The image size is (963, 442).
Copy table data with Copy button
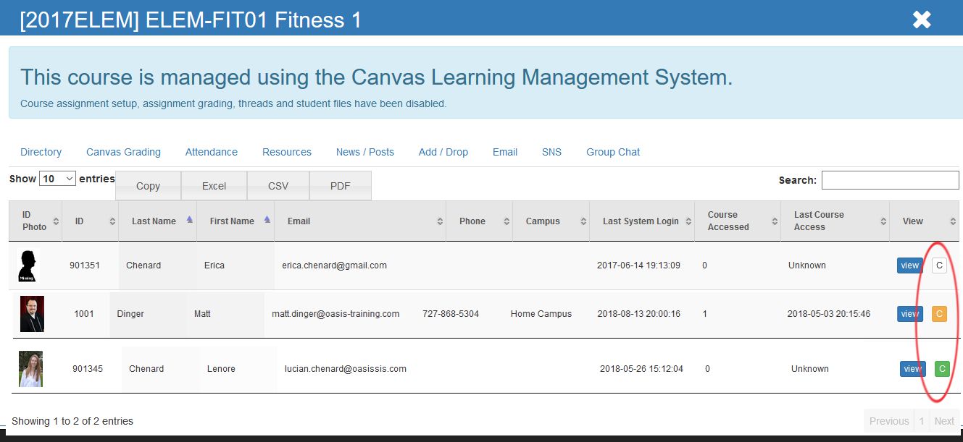pyautogui.click(x=148, y=186)
